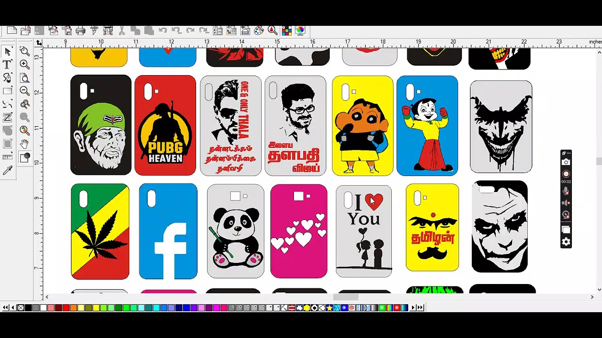Viewport: 602px width, 338px height.
Task: Open the paint palette color icon
Action: point(258,31)
